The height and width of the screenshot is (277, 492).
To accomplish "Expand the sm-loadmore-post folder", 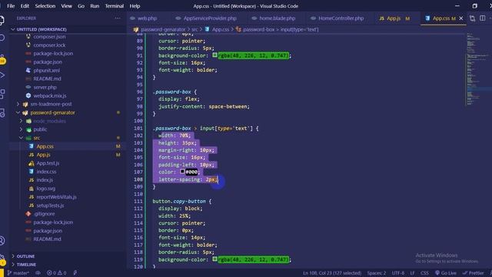I will [51, 104].
